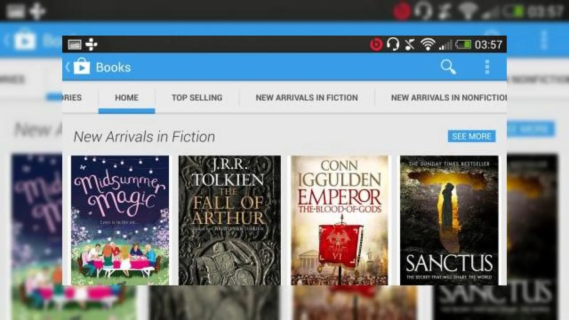Open the Midsummer Magic book cover
The image size is (569, 320).
[120, 220]
